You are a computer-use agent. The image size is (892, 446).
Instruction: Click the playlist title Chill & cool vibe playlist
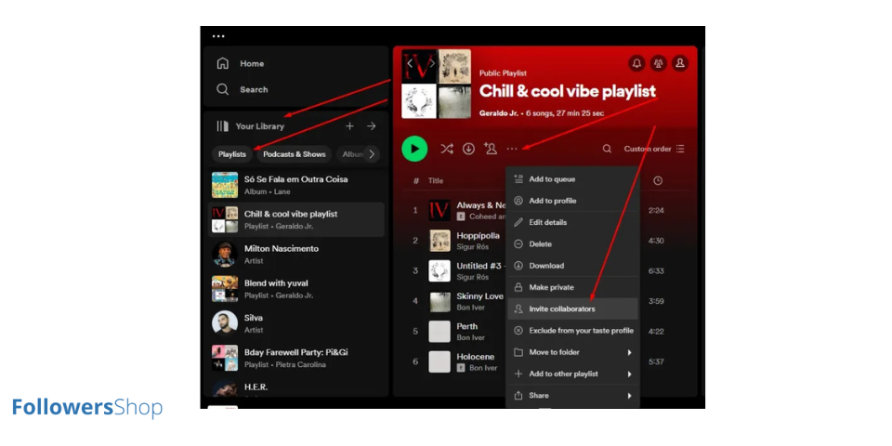[x=567, y=91]
